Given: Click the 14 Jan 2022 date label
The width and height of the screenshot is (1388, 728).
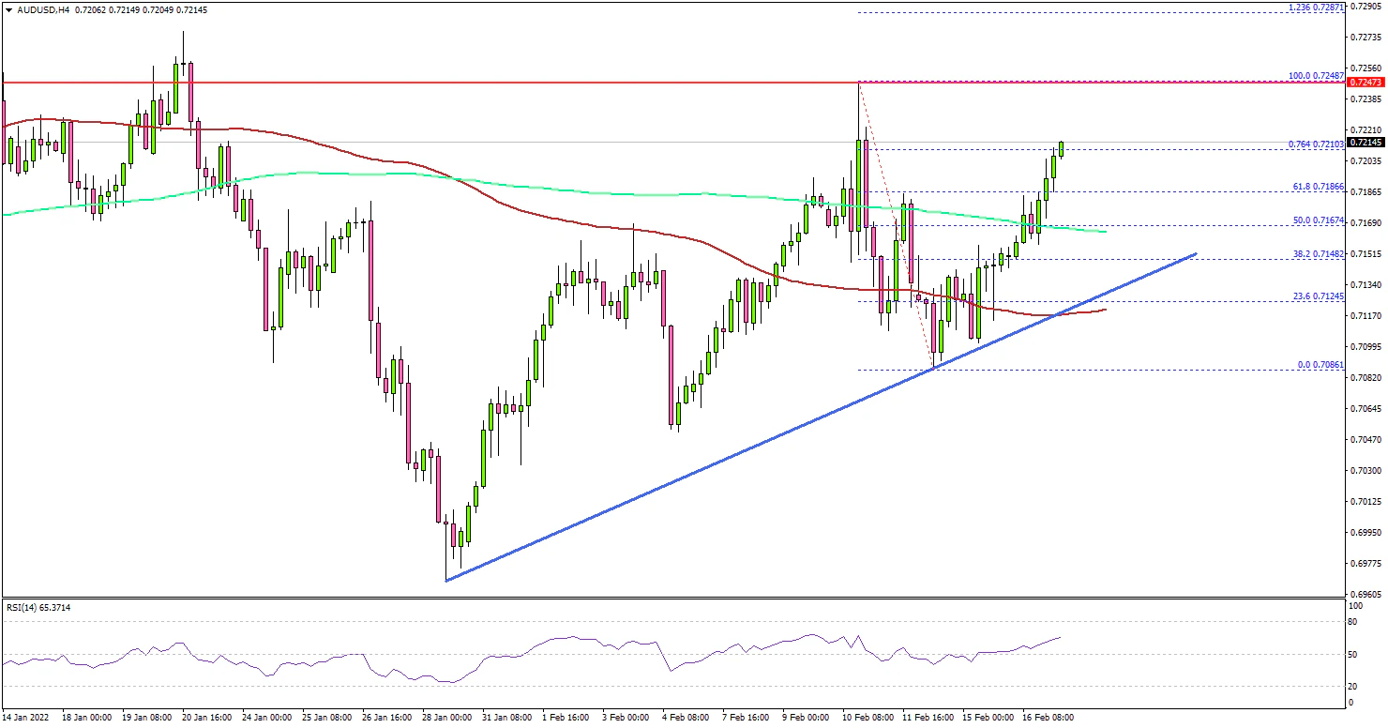Looking at the screenshot, I should pos(26,717).
